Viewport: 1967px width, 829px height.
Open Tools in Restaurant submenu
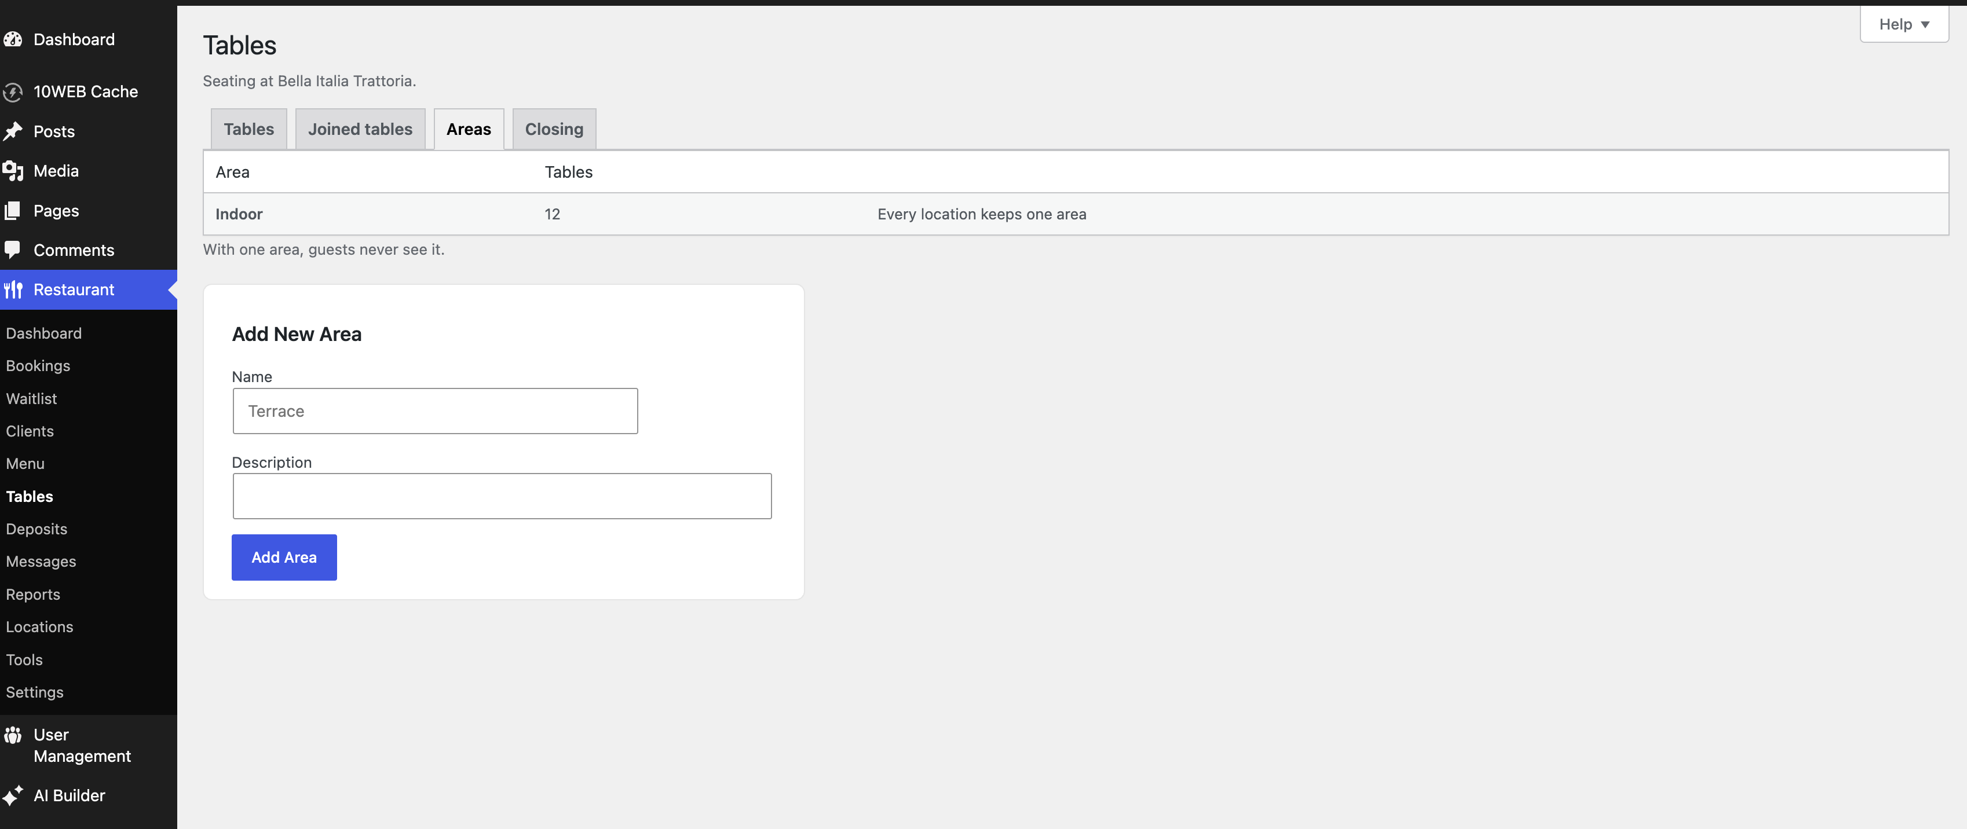click(24, 659)
